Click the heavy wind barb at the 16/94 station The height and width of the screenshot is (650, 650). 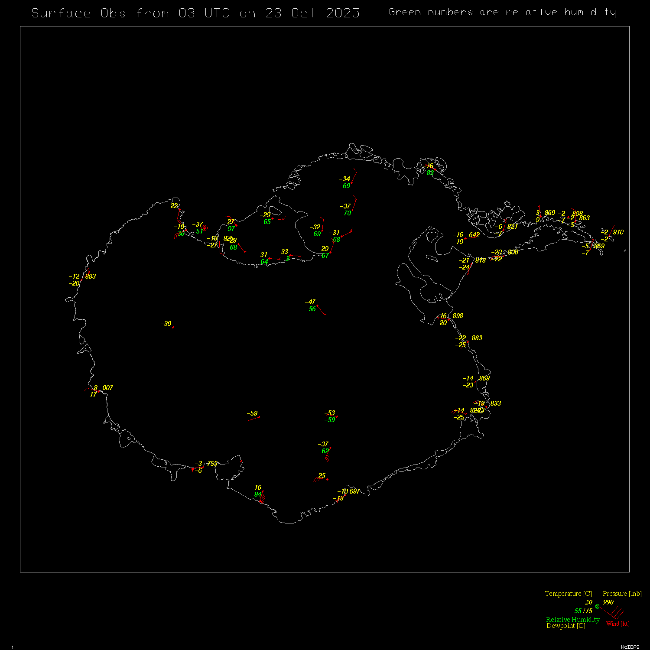263,497
